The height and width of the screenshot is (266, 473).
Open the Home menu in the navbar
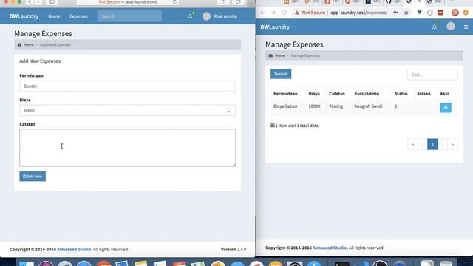(x=54, y=16)
